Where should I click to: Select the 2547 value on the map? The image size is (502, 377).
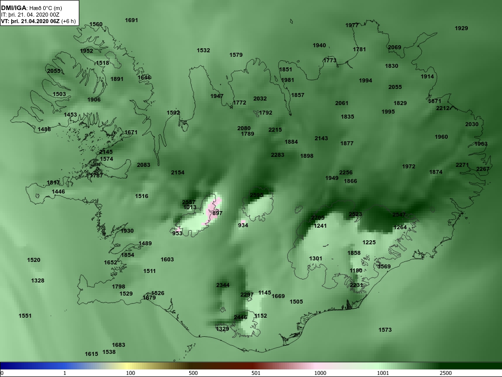click(x=399, y=215)
